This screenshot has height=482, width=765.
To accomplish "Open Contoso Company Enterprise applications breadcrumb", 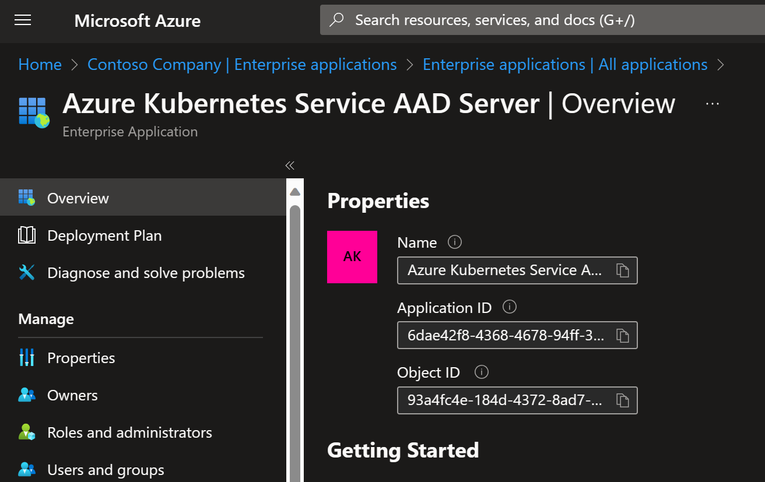I will (x=242, y=64).
